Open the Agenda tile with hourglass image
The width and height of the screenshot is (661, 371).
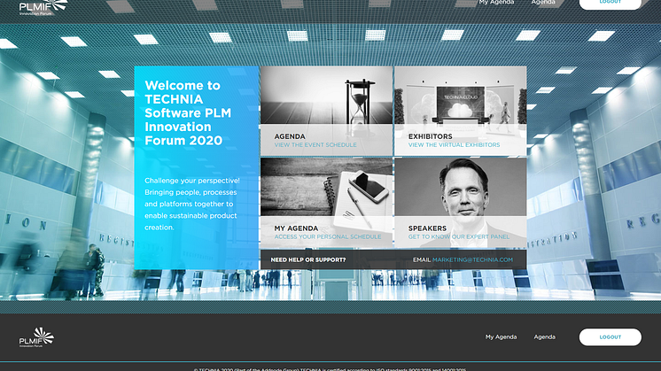(x=326, y=111)
